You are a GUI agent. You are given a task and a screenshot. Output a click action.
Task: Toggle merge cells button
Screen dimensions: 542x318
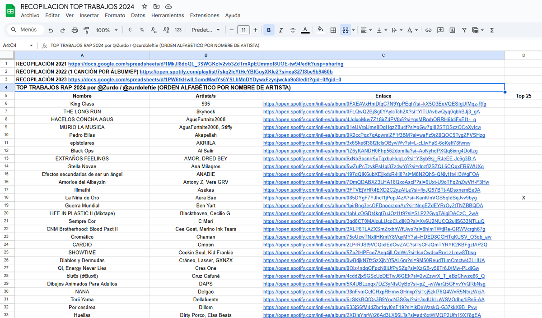coord(345,30)
